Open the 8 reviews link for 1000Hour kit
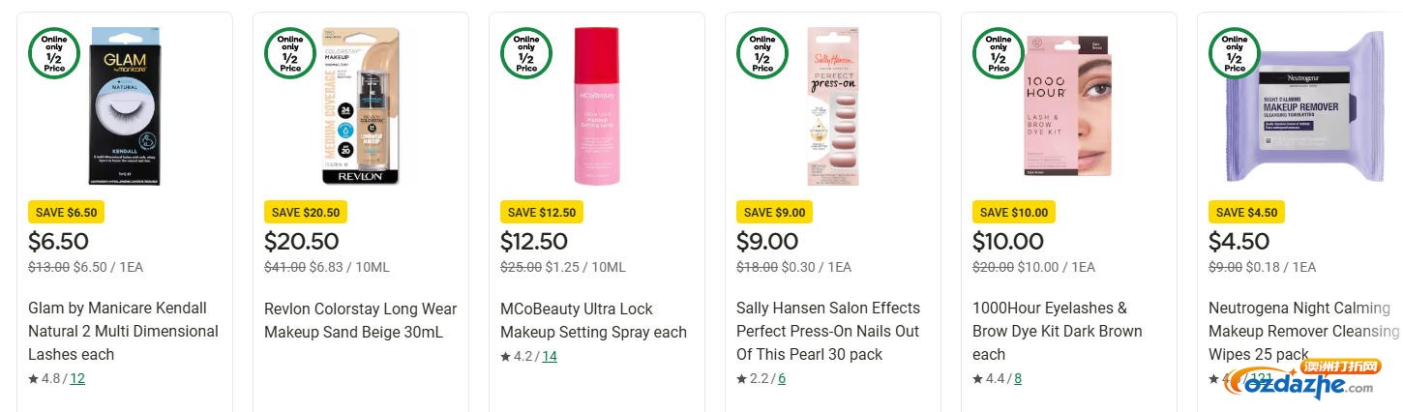The width and height of the screenshot is (1403, 412). [1018, 379]
